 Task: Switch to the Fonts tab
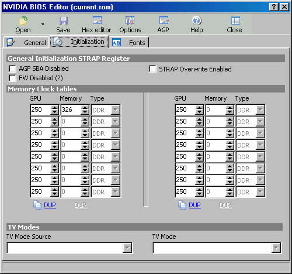tap(129, 43)
